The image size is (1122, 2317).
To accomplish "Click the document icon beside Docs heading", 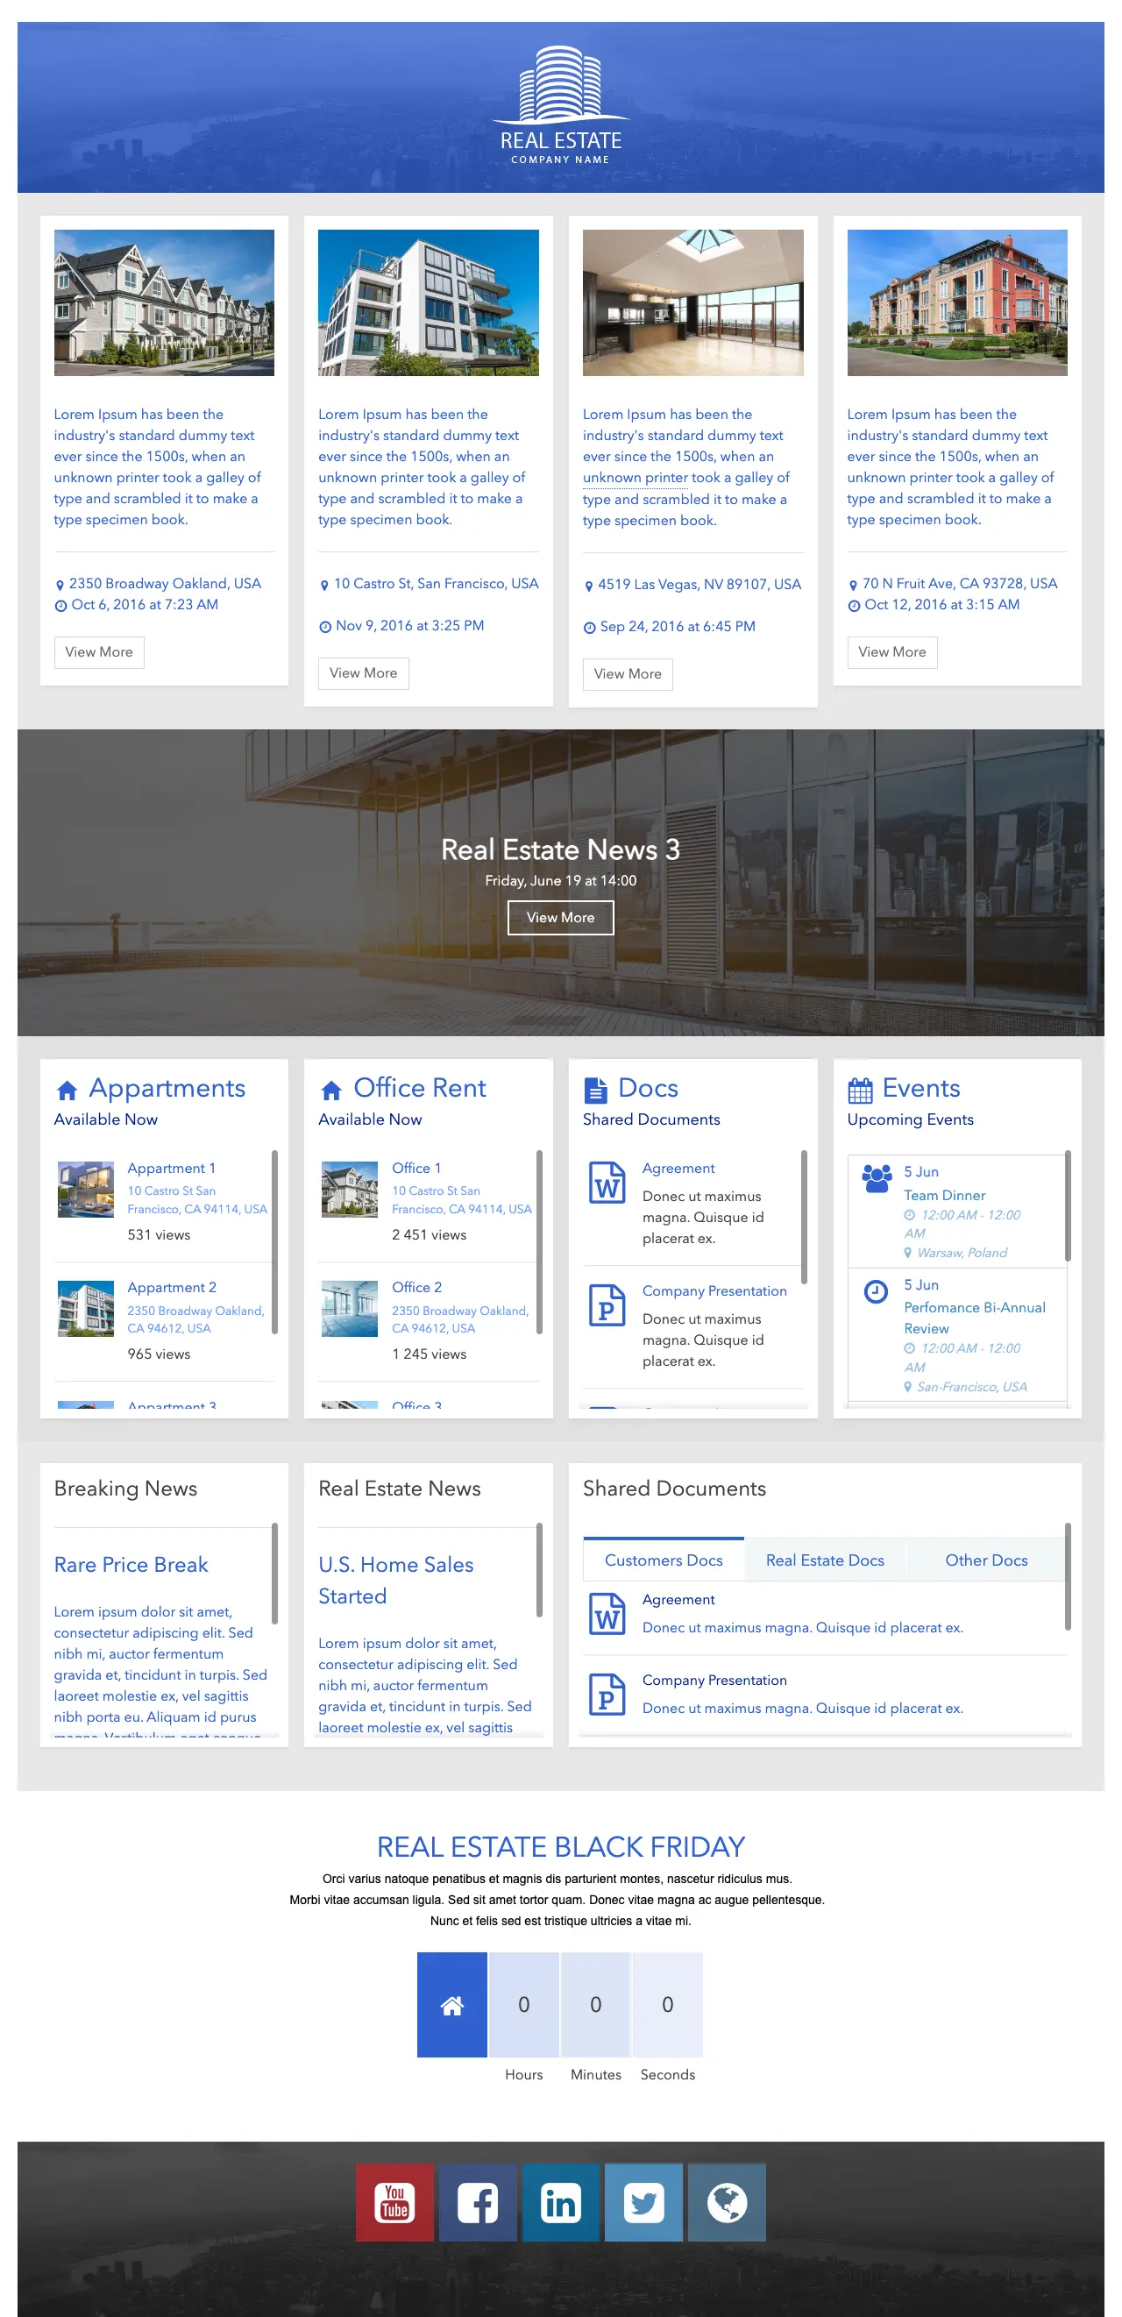I will (595, 1091).
